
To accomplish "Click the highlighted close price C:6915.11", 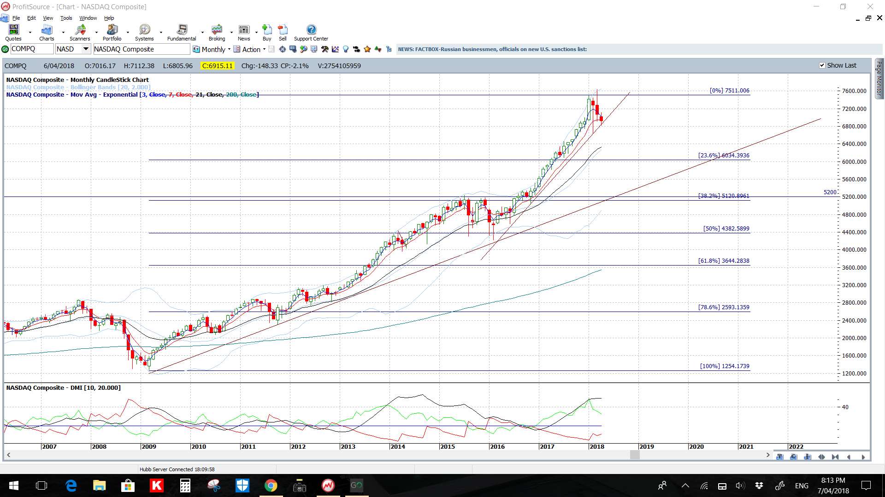I will click(218, 66).
